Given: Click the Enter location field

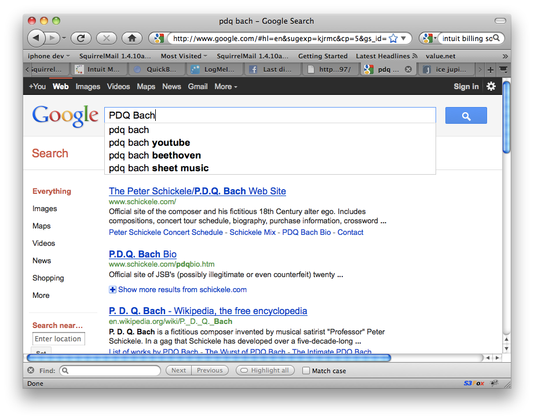Looking at the screenshot, I should coord(58,339).
